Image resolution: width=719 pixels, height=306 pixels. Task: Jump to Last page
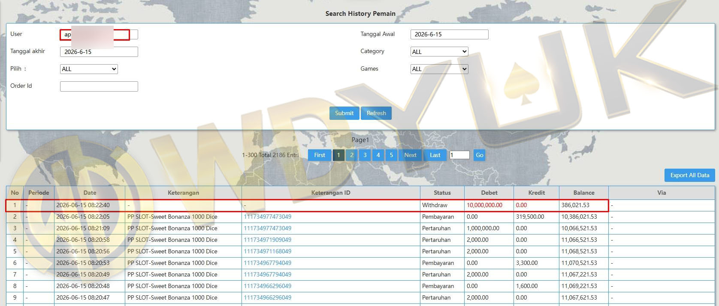pyautogui.click(x=435, y=155)
